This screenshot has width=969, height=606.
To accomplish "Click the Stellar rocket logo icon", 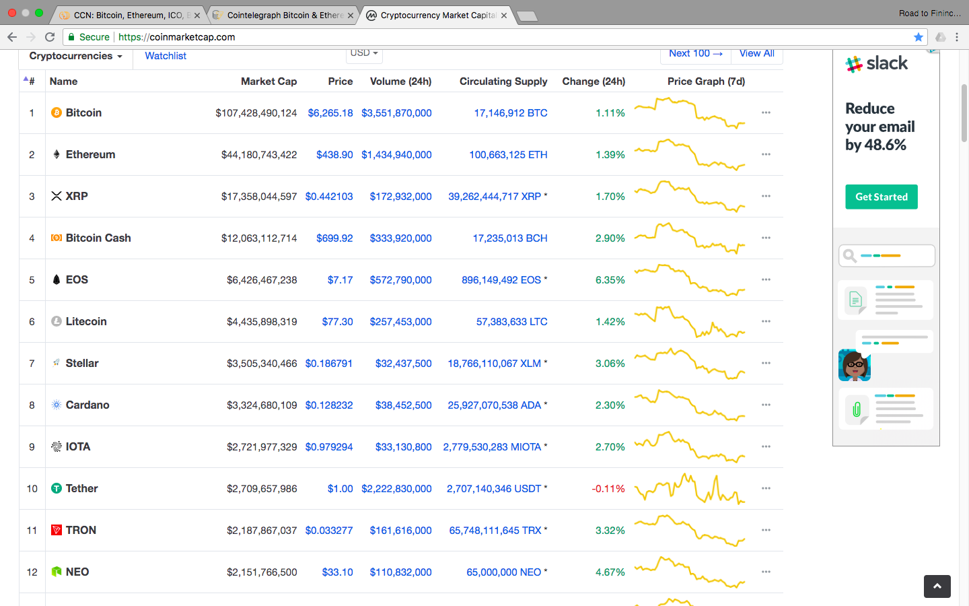I will 57,363.
